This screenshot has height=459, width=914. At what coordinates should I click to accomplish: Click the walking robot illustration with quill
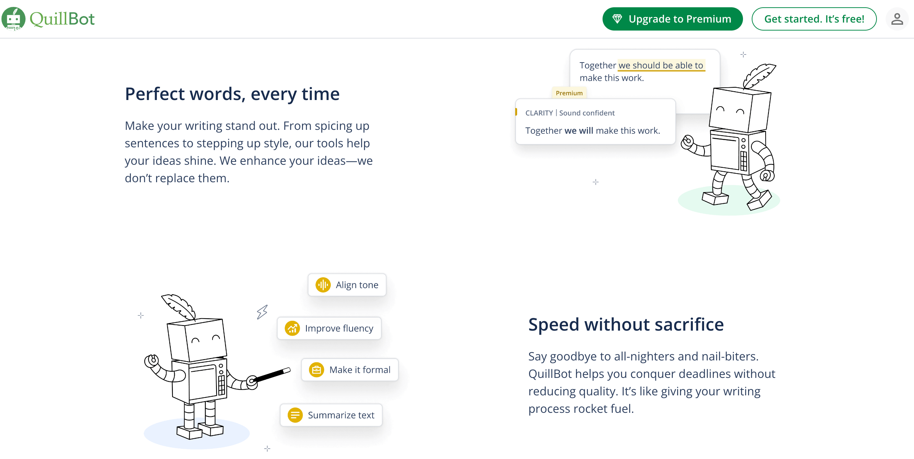point(730,137)
